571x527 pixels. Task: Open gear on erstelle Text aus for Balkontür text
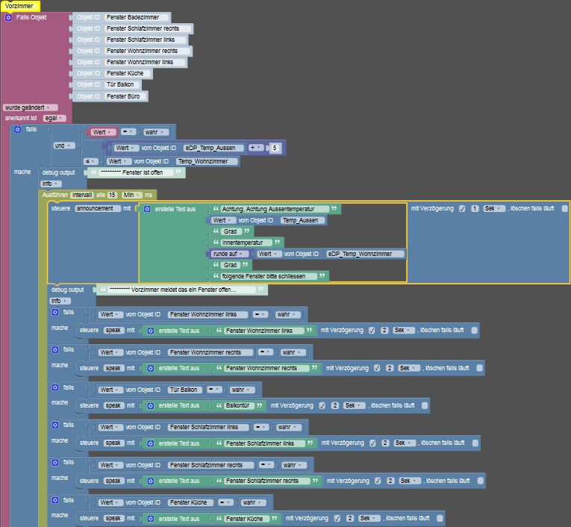click(x=151, y=406)
